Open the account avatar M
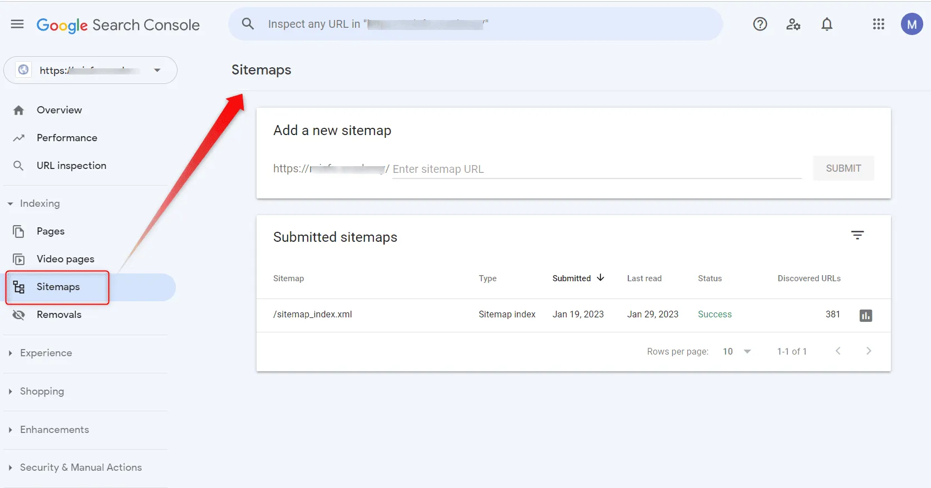This screenshot has height=488, width=931. [x=912, y=24]
